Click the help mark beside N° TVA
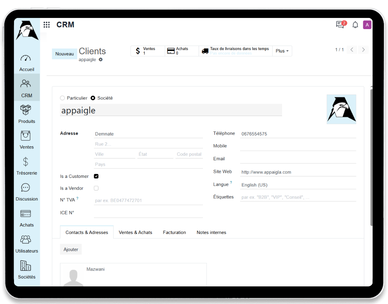This screenshot has height=304, width=388. [78, 198]
